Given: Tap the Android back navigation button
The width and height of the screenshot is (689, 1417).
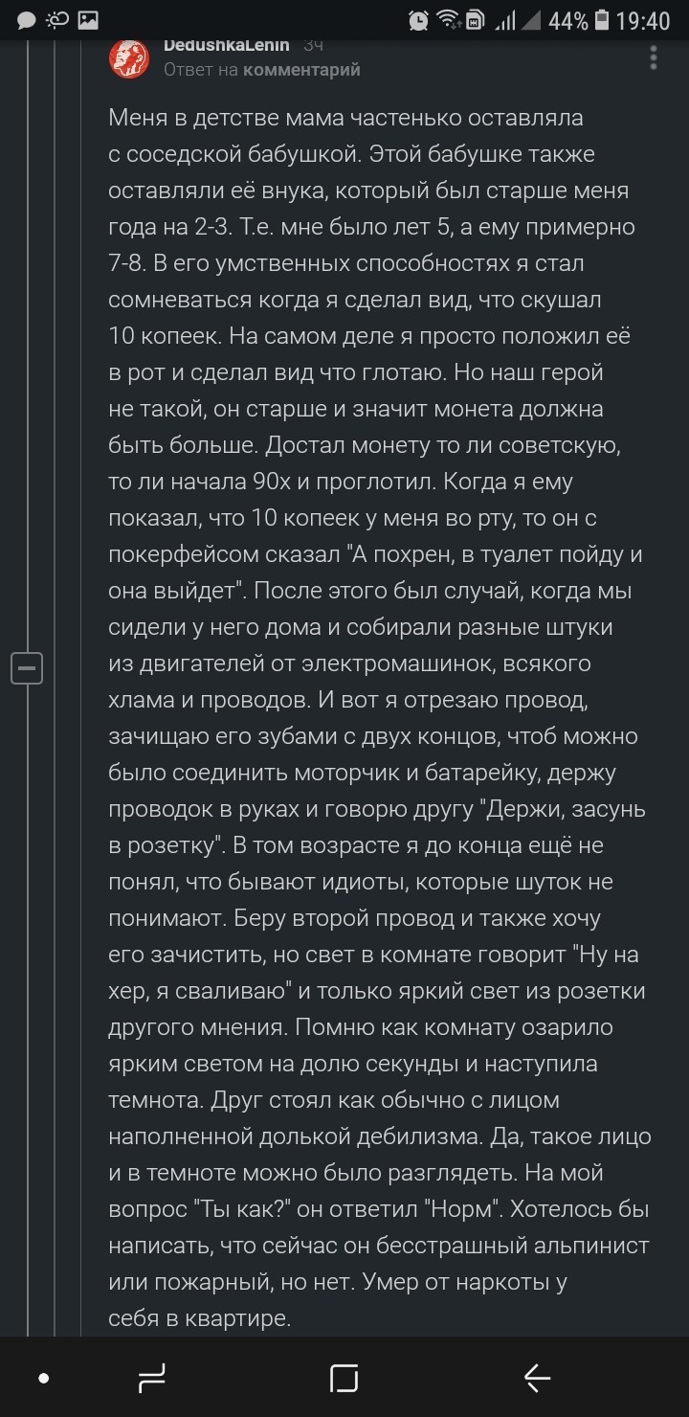Looking at the screenshot, I should 537,1378.
